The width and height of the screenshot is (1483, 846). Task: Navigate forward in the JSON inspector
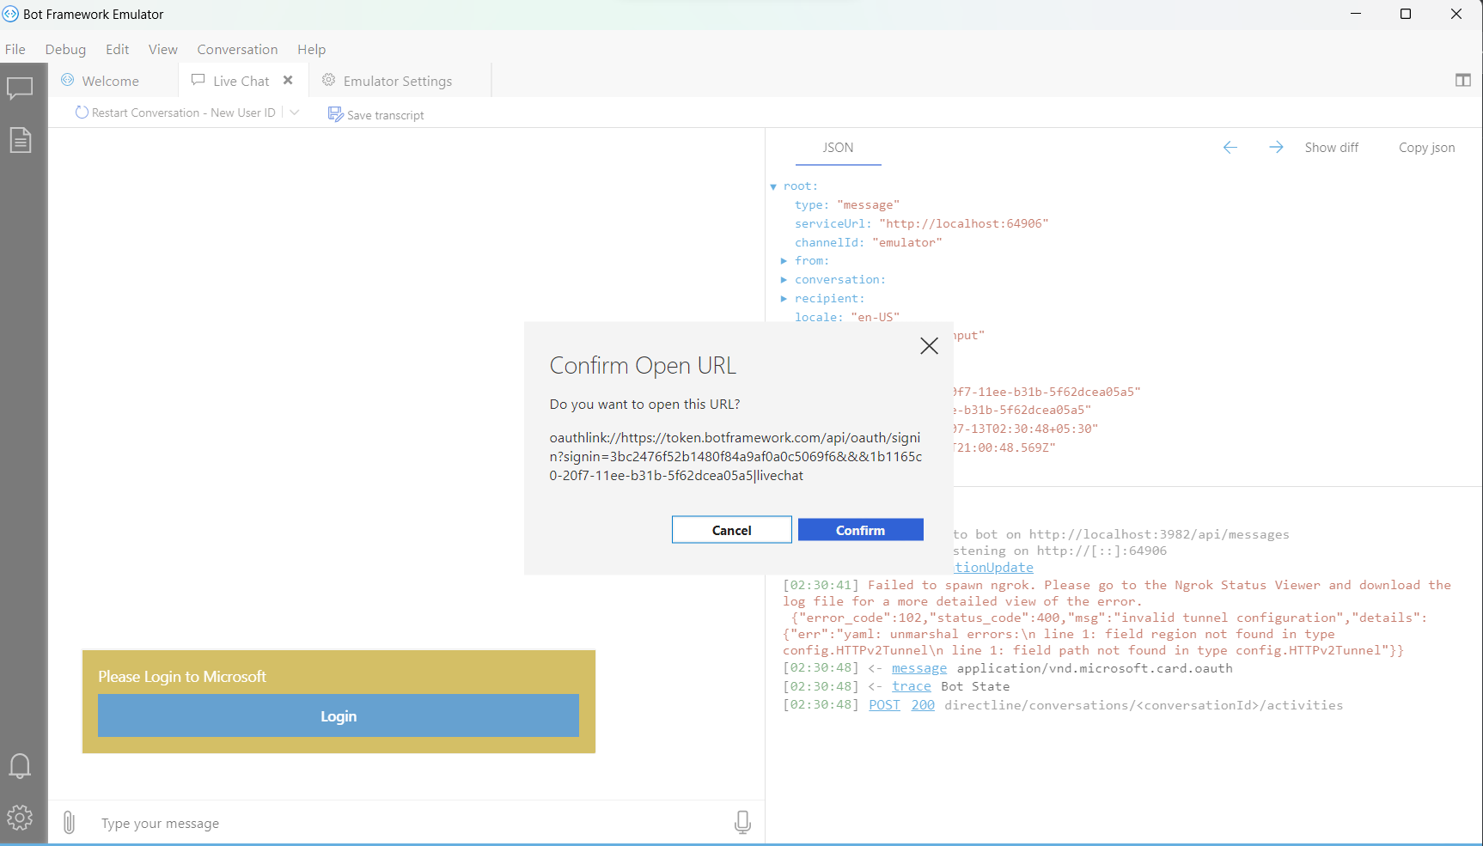(1276, 147)
